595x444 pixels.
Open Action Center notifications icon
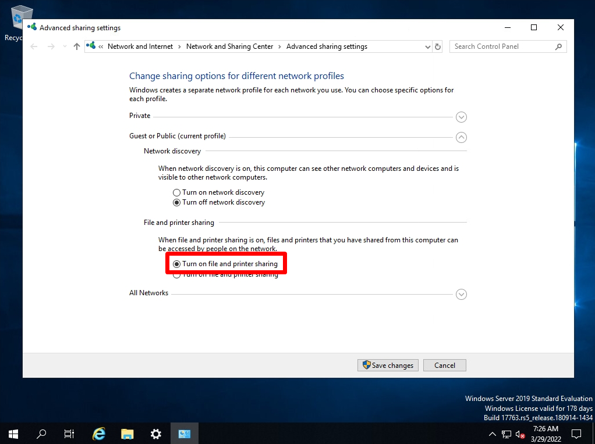click(576, 434)
